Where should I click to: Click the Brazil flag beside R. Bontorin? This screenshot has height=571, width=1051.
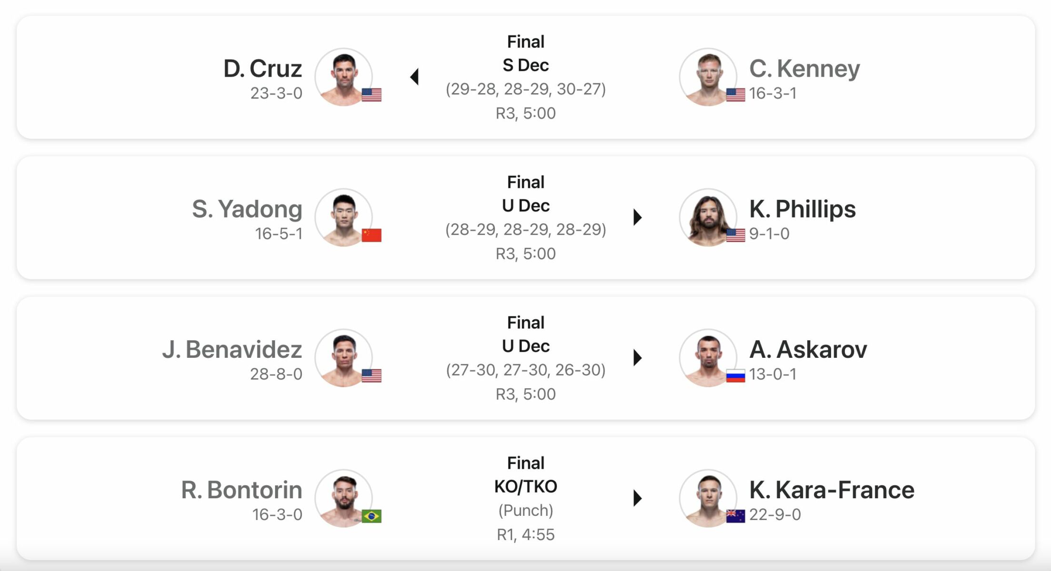coord(371,516)
